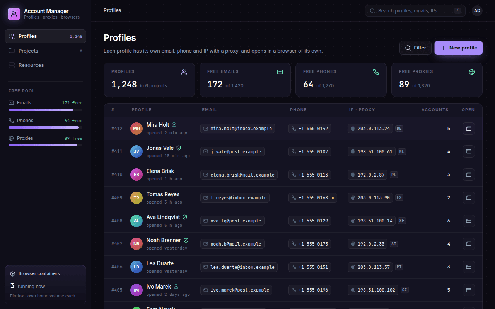Click the AD user avatar
Viewport: 495px width, 309px height.
477,11
